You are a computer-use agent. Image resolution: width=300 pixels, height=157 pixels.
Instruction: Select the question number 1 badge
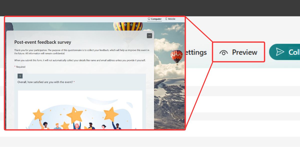[20, 76]
